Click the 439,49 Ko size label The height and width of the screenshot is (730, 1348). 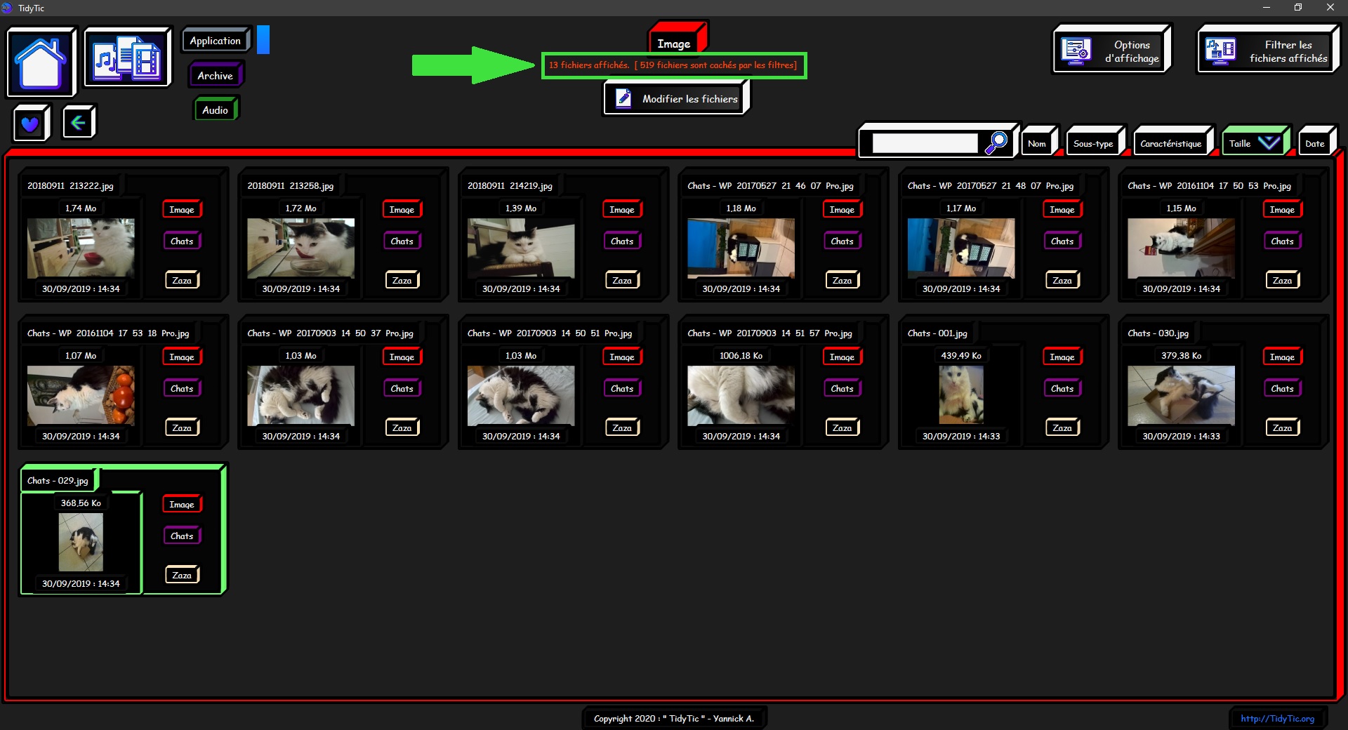pos(961,356)
